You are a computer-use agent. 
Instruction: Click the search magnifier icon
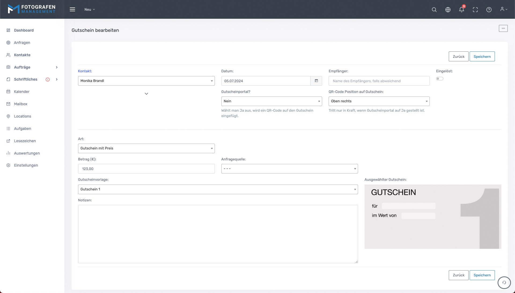coord(434,10)
